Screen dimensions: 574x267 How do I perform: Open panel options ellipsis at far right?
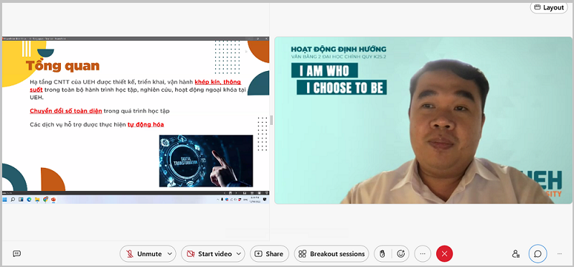click(560, 254)
